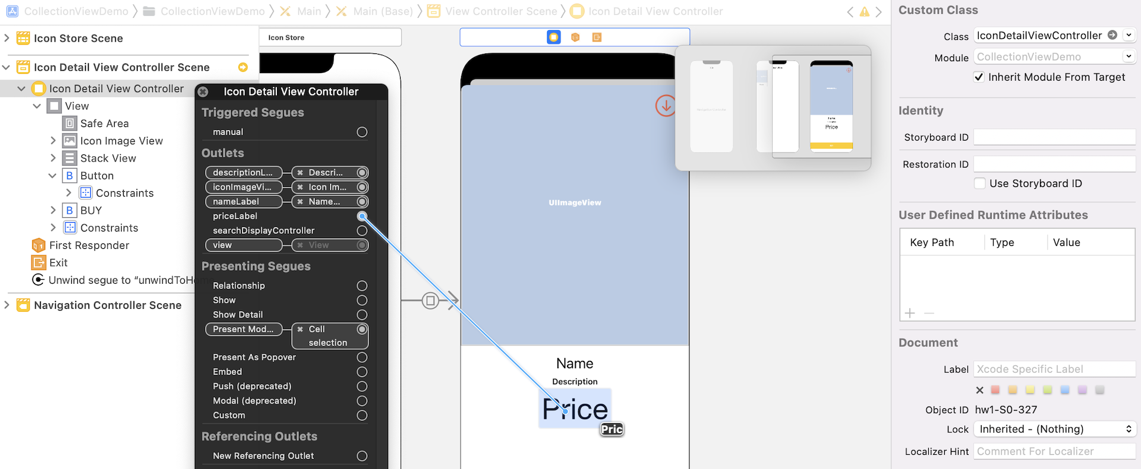Screen dimensions: 1141x469
Task: Select Main (Base) in the jump bar
Action: click(382, 11)
